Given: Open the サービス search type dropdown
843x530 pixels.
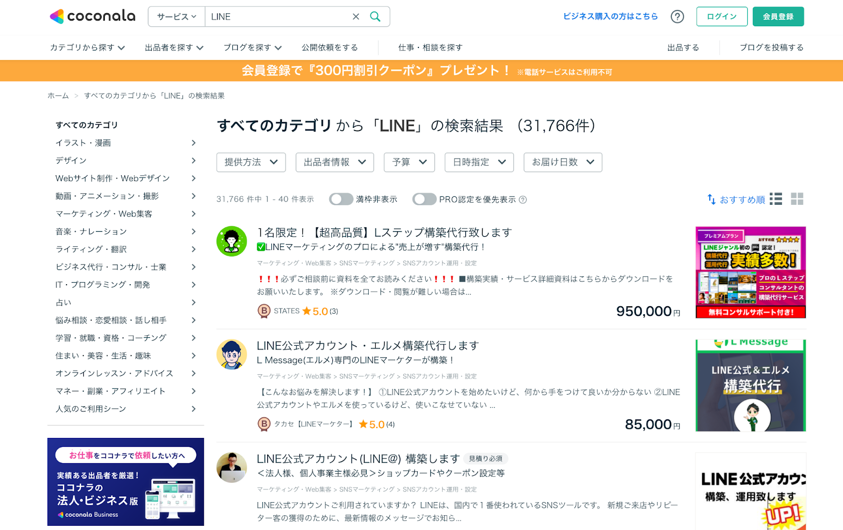Looking at the screenshot, I should coord(177,17).
